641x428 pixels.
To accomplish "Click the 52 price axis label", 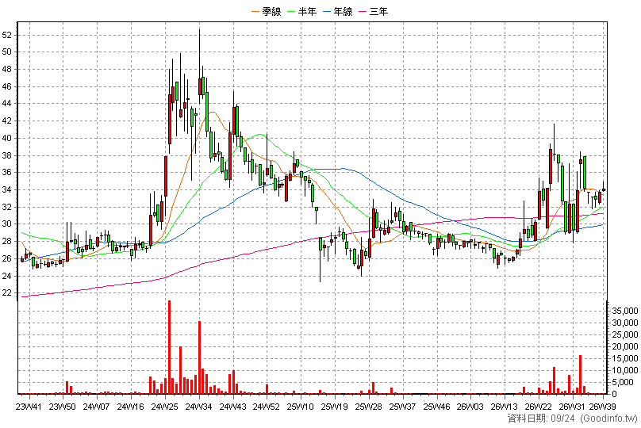I will coord(6,35).
